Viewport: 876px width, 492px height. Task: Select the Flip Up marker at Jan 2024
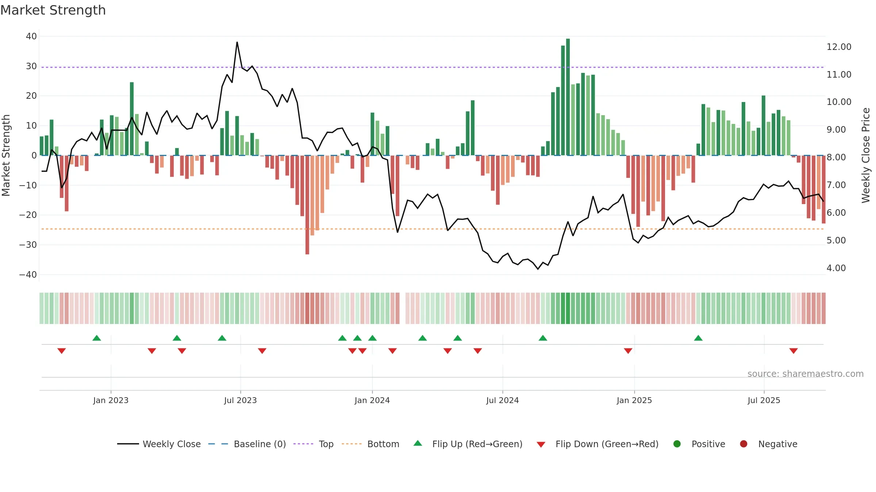[x=372, y=338]
